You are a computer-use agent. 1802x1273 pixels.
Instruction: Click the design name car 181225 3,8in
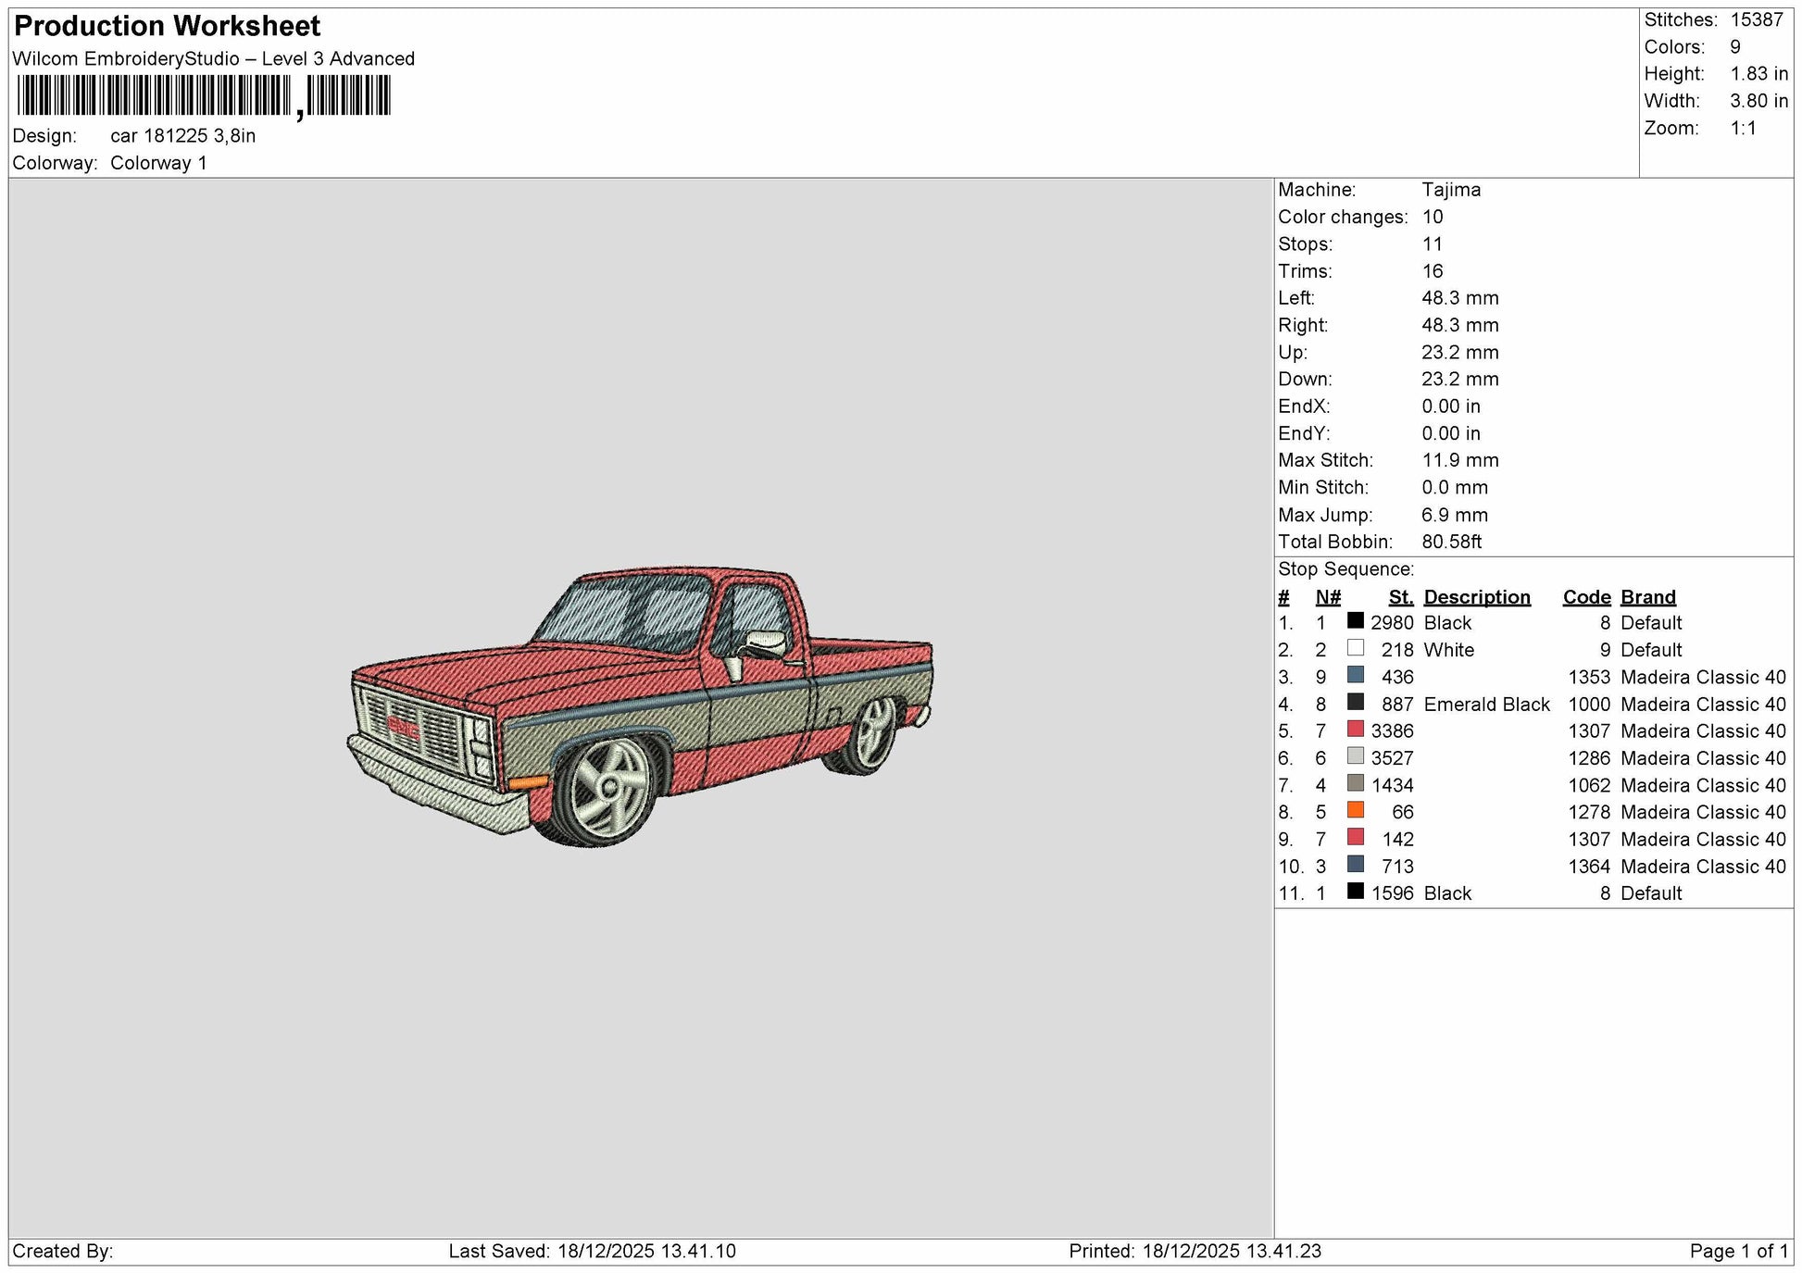coord(183,136)
